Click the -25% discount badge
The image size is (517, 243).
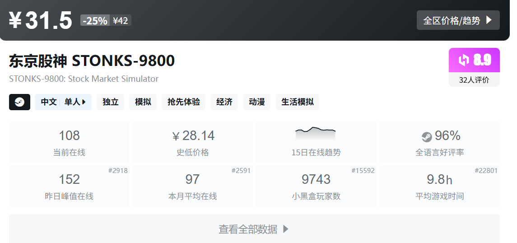point(95,20)
